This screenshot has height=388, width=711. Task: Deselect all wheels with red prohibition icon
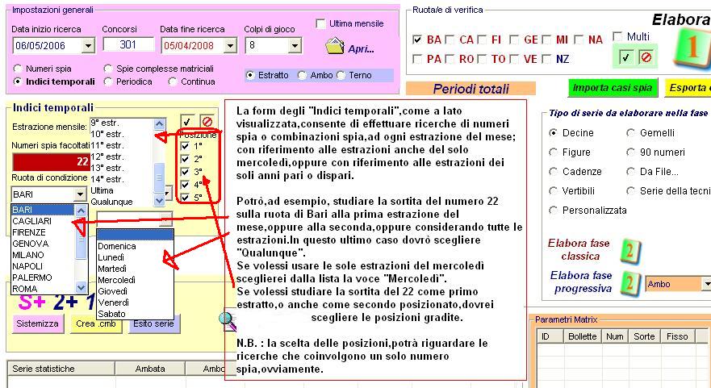(x=646, y=57)
